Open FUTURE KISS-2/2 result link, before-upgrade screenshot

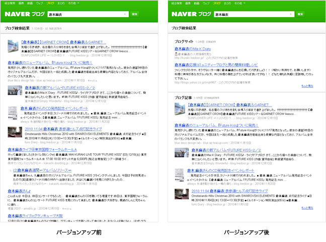(x=60, y=88)
